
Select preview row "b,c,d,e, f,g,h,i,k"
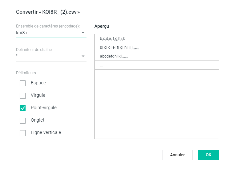point(157,39)
